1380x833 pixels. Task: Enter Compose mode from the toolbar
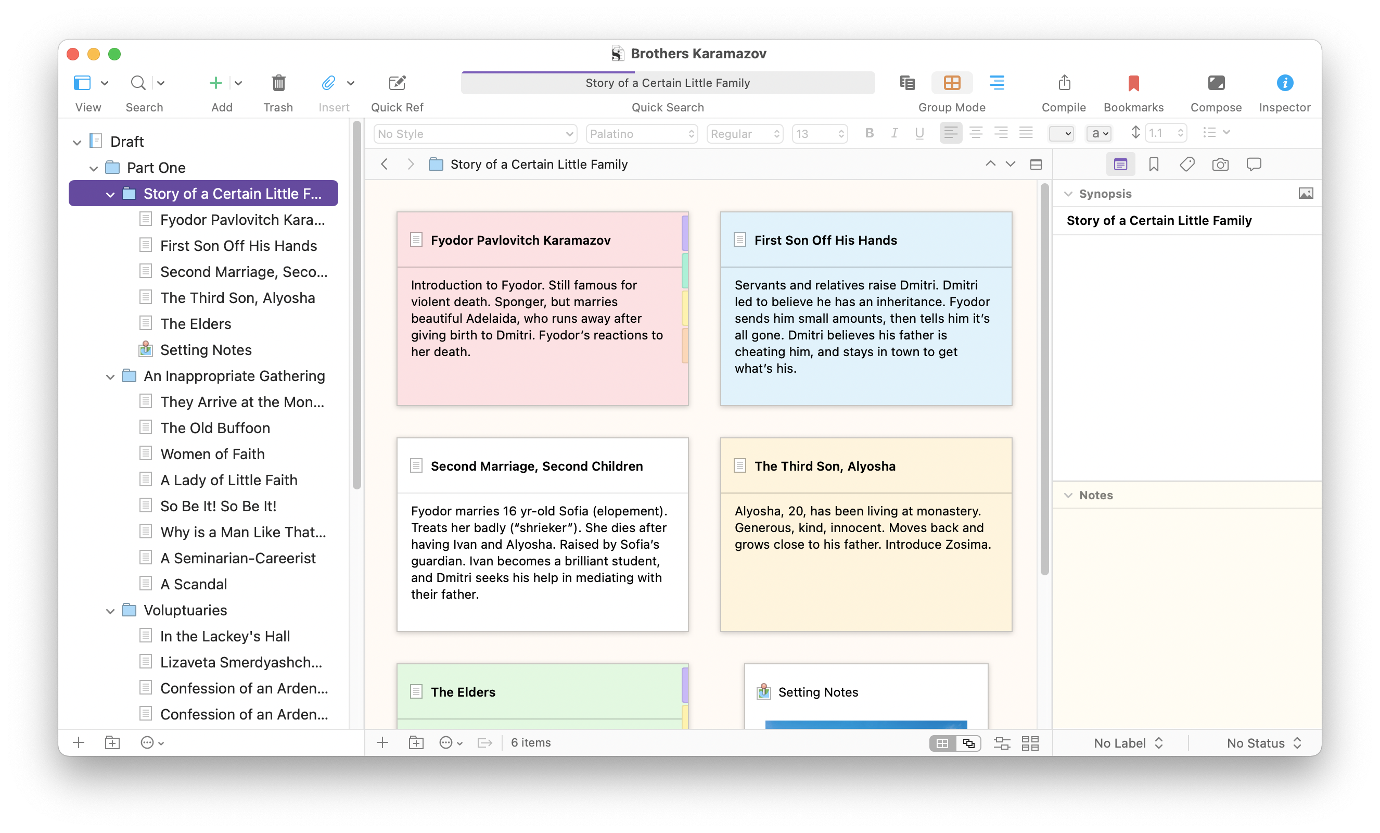coord(1216,83)
